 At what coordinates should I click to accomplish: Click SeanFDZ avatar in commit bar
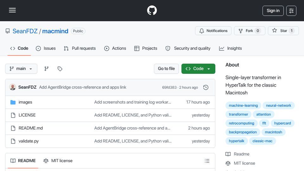pos(13,87)
